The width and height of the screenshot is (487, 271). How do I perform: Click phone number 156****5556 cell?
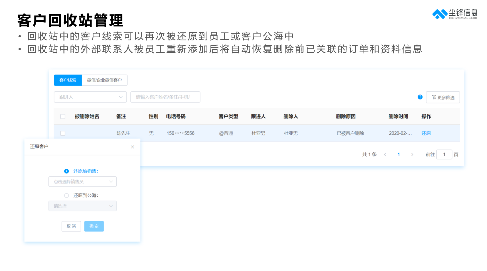pos(180,133)
